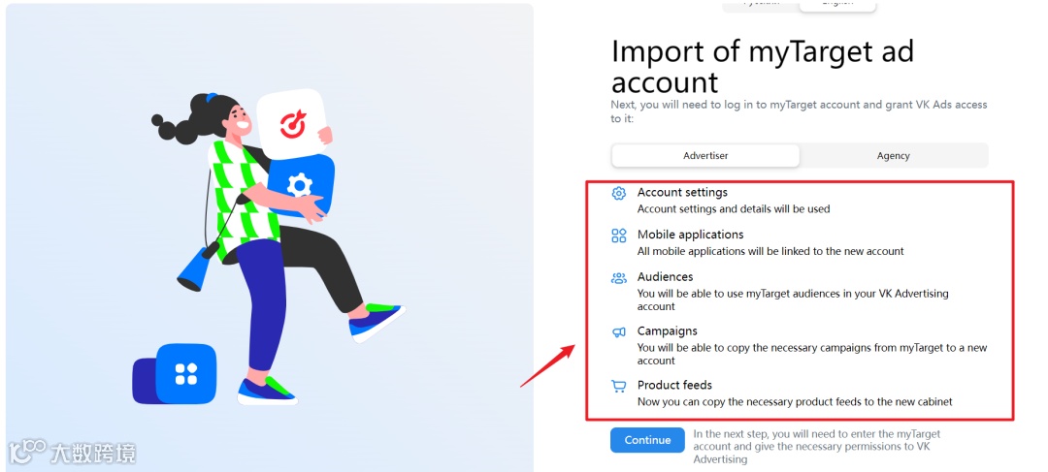The height and width of the screenshot is (472, 1048).
Task: Click the Product feeds cart icon
Action: [x=619, y=386]
